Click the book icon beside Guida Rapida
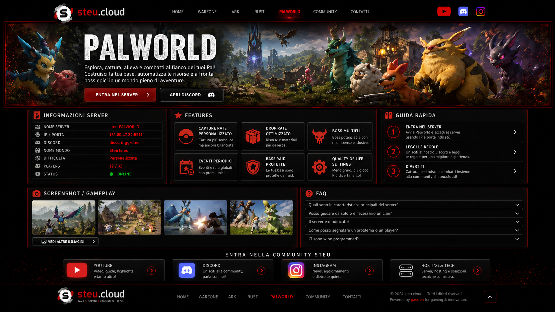The height and width of the screenshot is (312, 555). point(388,115)
